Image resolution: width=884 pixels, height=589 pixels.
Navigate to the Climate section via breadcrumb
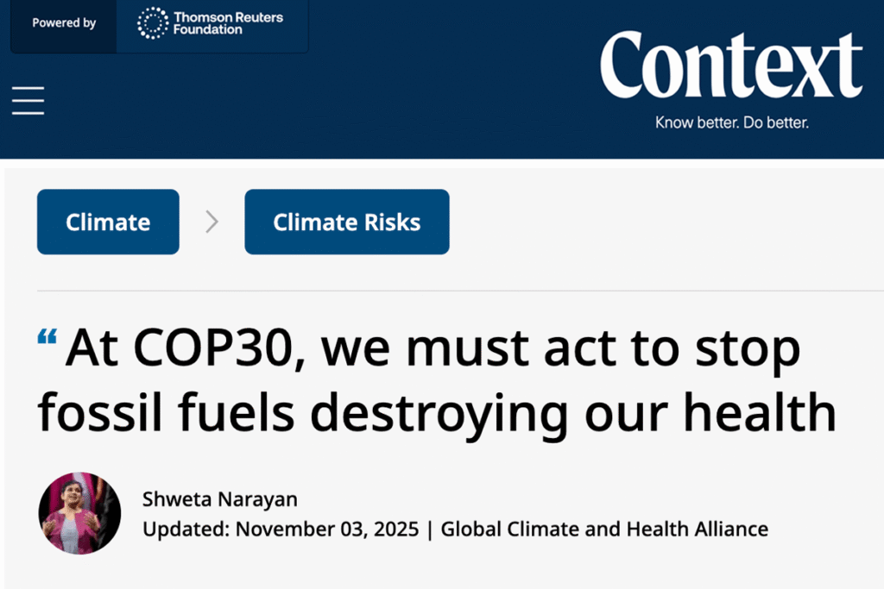click(x=107, y=222)
